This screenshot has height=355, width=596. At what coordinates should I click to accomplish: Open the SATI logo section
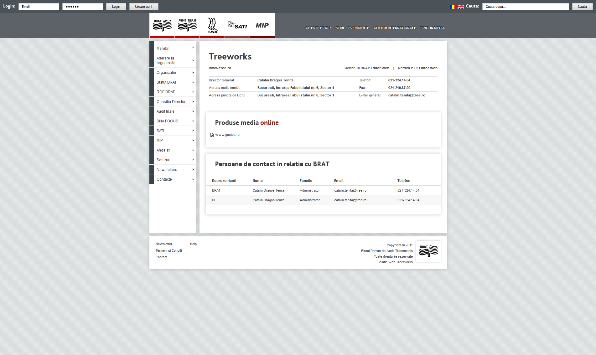pyautogui.click(x=237, y=25)
